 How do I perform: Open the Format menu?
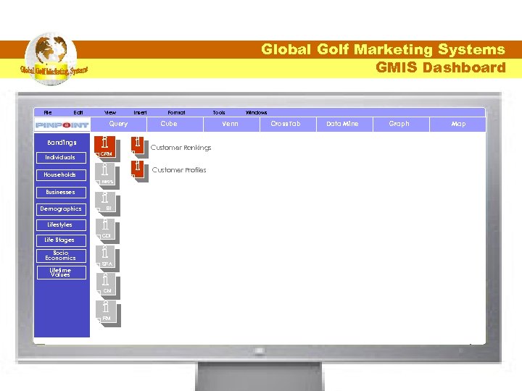coord(176,113)
